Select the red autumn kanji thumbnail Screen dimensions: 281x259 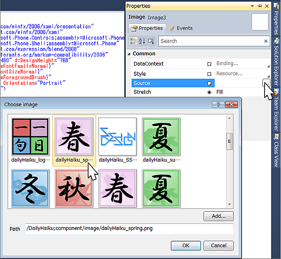pos(74,188)
